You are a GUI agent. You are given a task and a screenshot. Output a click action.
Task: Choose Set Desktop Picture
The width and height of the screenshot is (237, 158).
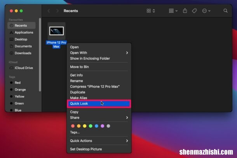[99, 149]
